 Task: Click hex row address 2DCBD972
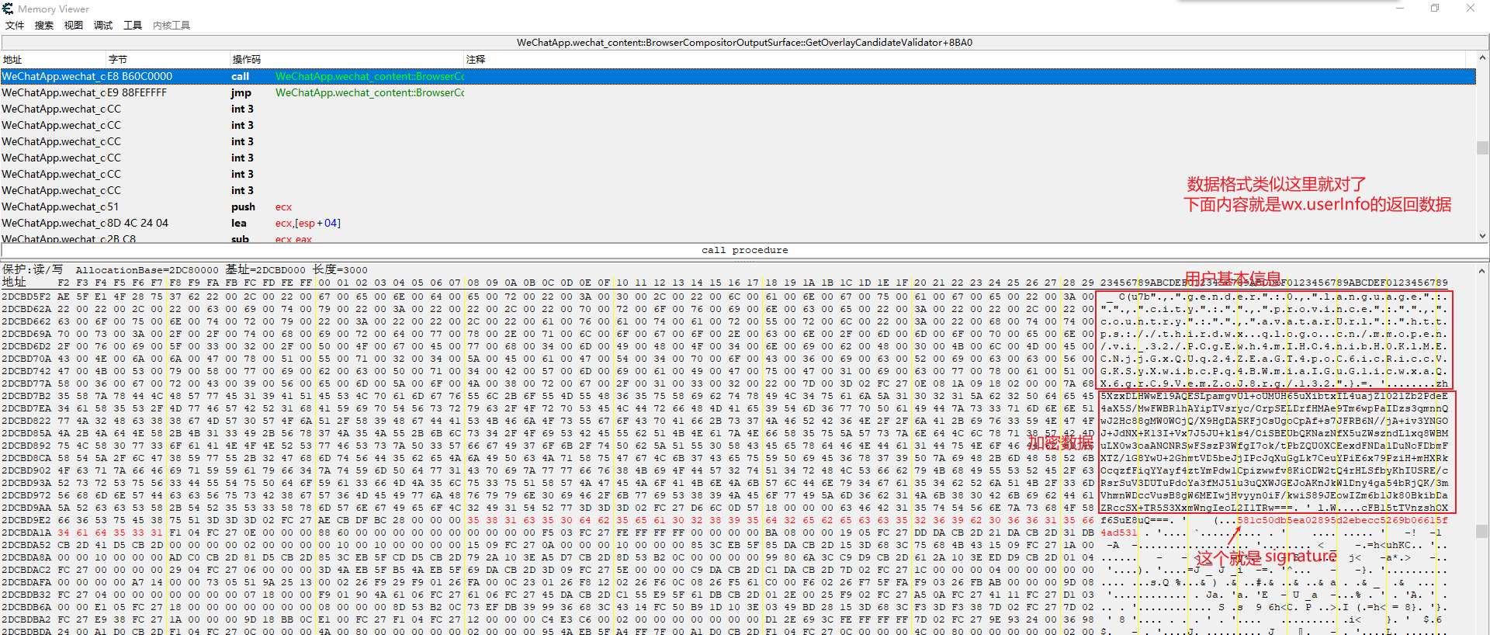26,495
